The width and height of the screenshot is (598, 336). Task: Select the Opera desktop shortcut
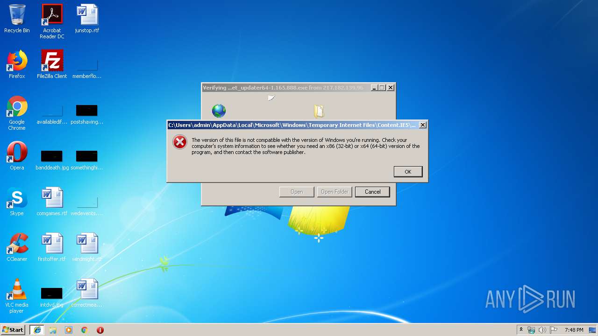tap(17, 156)
